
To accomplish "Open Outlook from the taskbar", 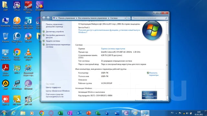I will [79, 113].
